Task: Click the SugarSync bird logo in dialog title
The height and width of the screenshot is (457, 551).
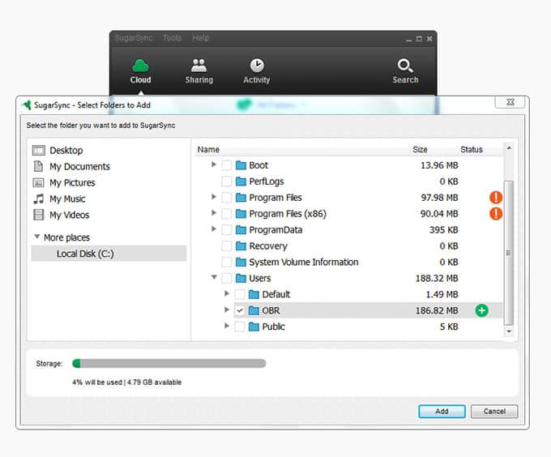Action: coord(27,105)
